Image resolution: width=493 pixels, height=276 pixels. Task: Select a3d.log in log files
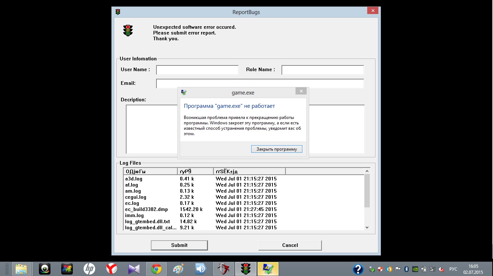[134, 179]
